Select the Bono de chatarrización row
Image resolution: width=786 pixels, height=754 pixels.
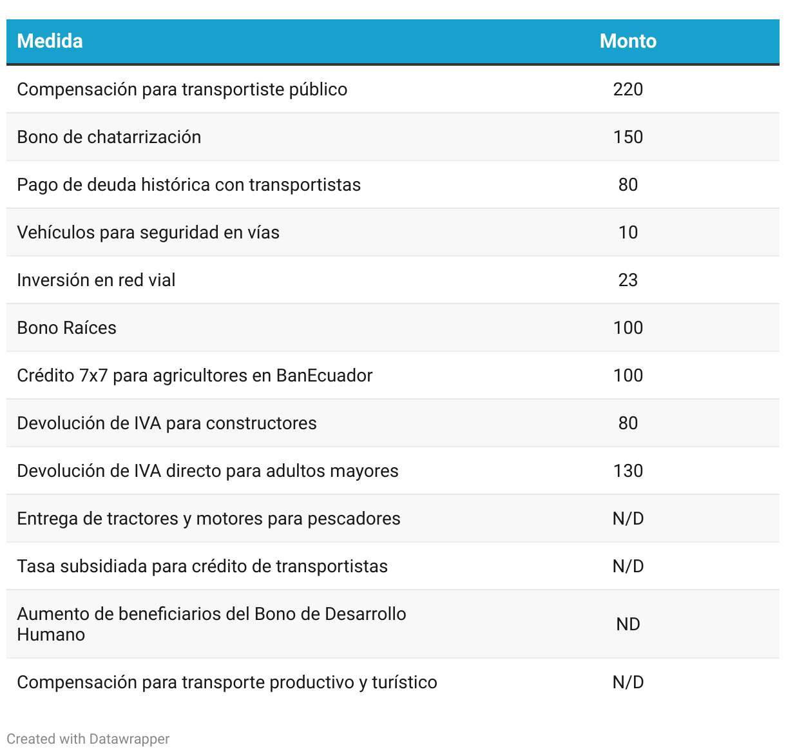[x=393, y=137]
